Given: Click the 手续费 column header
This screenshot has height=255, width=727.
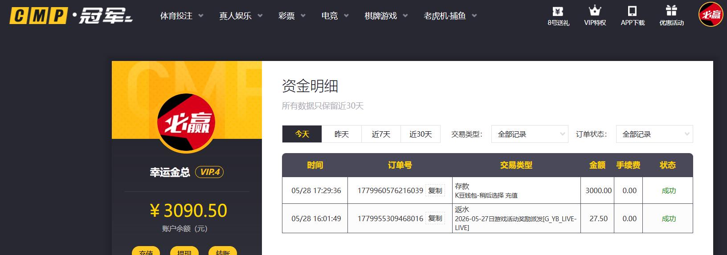Looking at the screenshot, I should pyautogui.click(x=629, y=165).
